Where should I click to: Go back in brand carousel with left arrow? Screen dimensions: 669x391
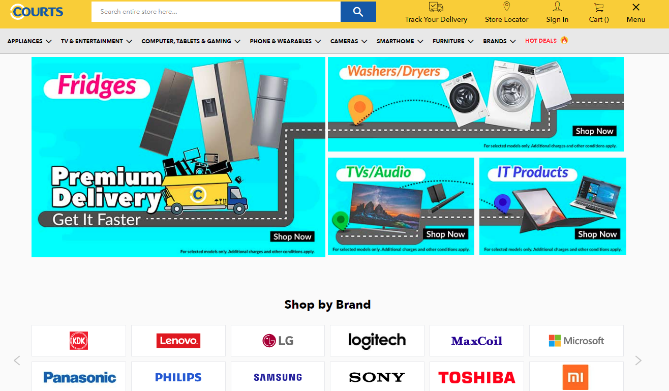(x=17, y=360)
